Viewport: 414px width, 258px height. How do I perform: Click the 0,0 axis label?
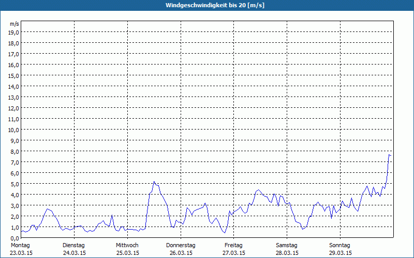pyautogui.click(x=15, y=238)
